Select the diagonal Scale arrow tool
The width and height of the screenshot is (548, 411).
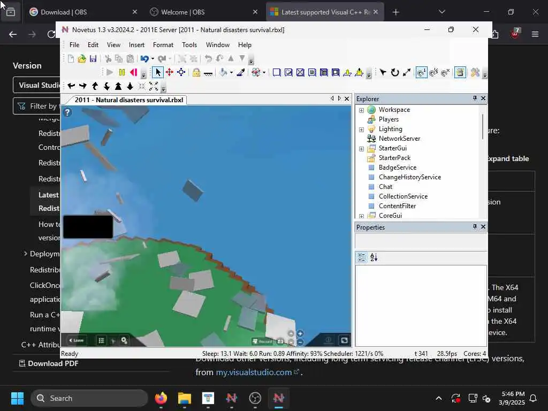coord(407,72)
